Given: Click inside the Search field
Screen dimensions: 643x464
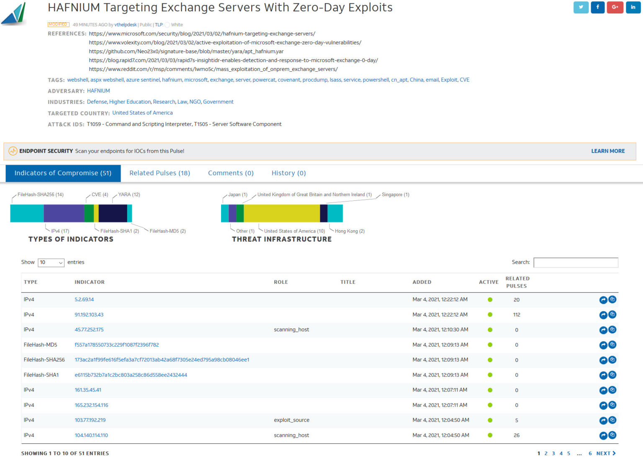Looking at the screenshot, I should (576, 262).
